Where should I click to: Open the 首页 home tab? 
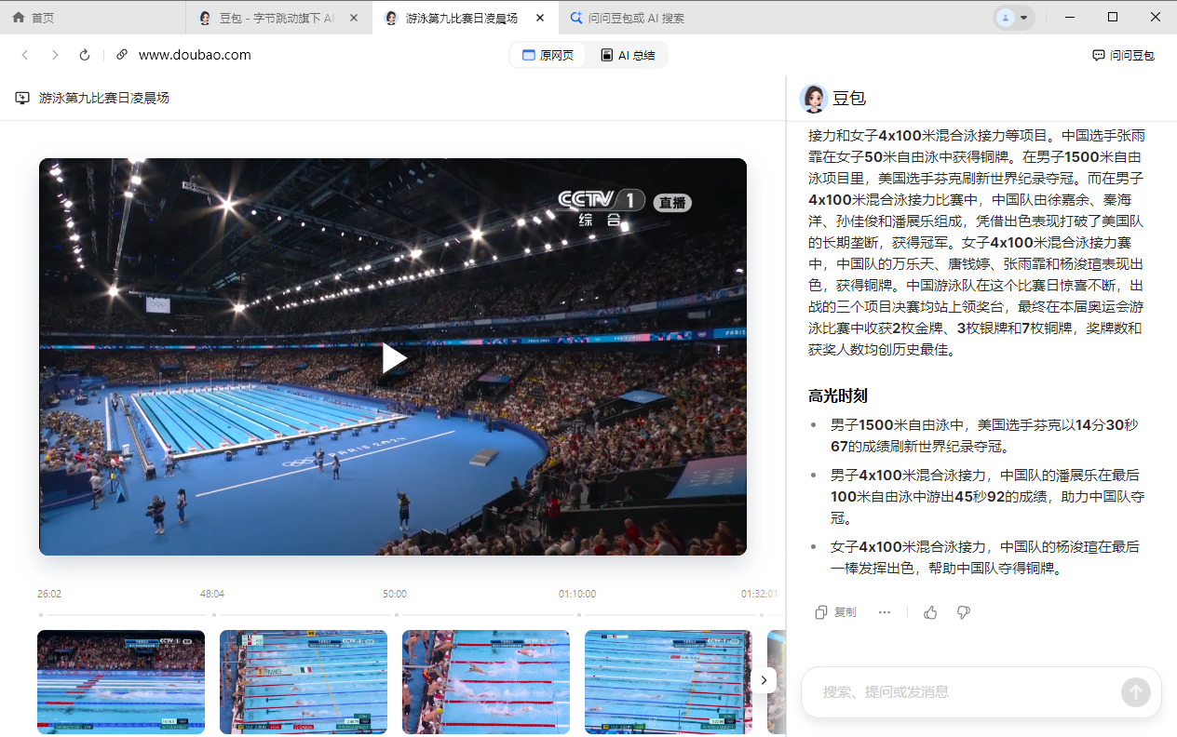click(x=93, y=18)
